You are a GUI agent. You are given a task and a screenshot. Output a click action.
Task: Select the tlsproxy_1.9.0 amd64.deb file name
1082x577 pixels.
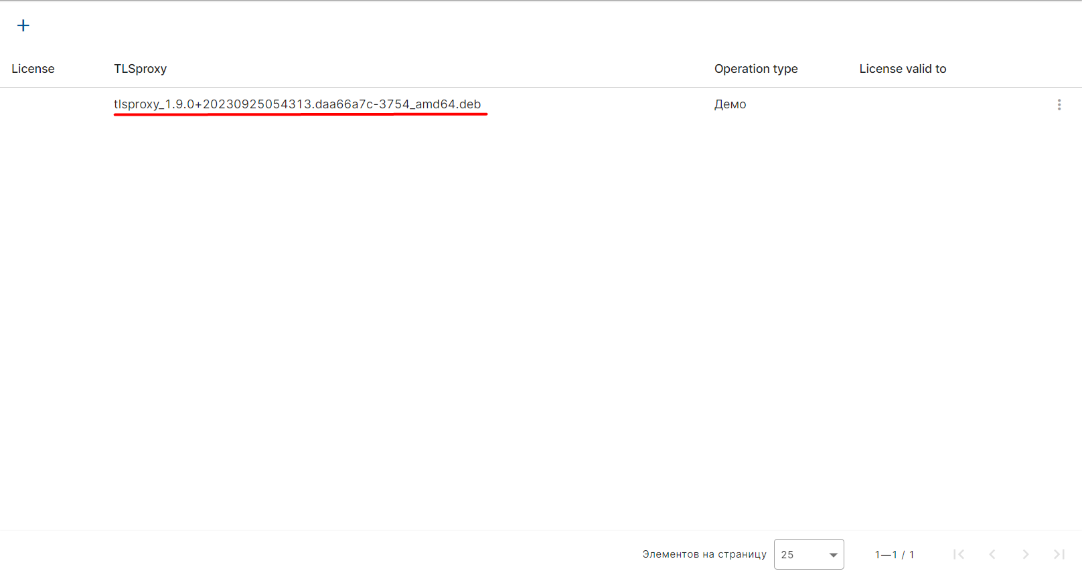(x=297, y=104)
